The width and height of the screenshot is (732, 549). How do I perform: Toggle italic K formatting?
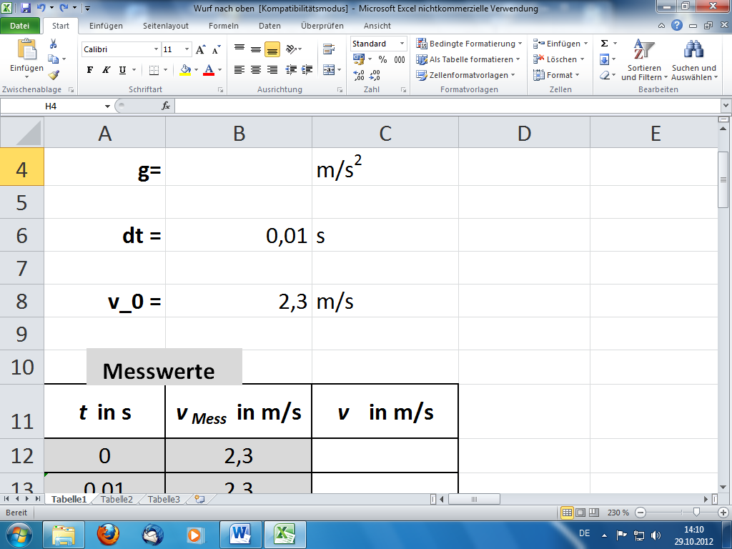[107, 70]
